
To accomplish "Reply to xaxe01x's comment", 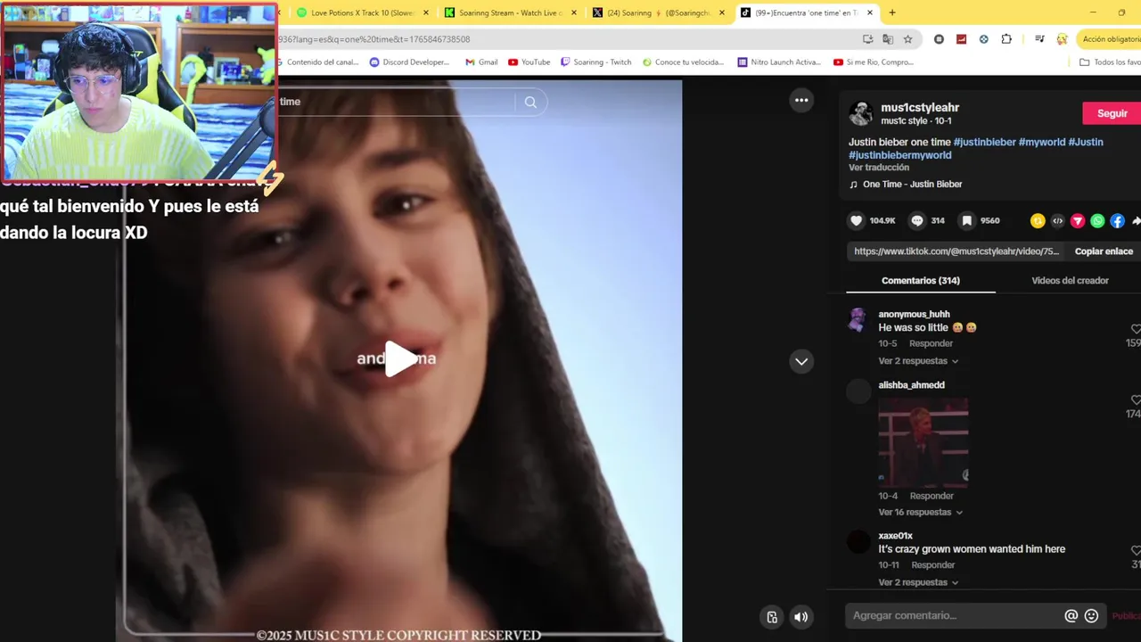I will pyautogui.click(x=933, y=565).
